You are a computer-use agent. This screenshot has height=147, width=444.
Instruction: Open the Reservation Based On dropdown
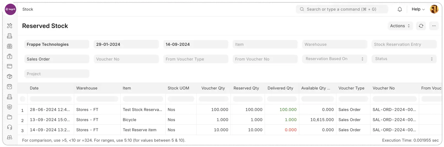tap(334, 59)
